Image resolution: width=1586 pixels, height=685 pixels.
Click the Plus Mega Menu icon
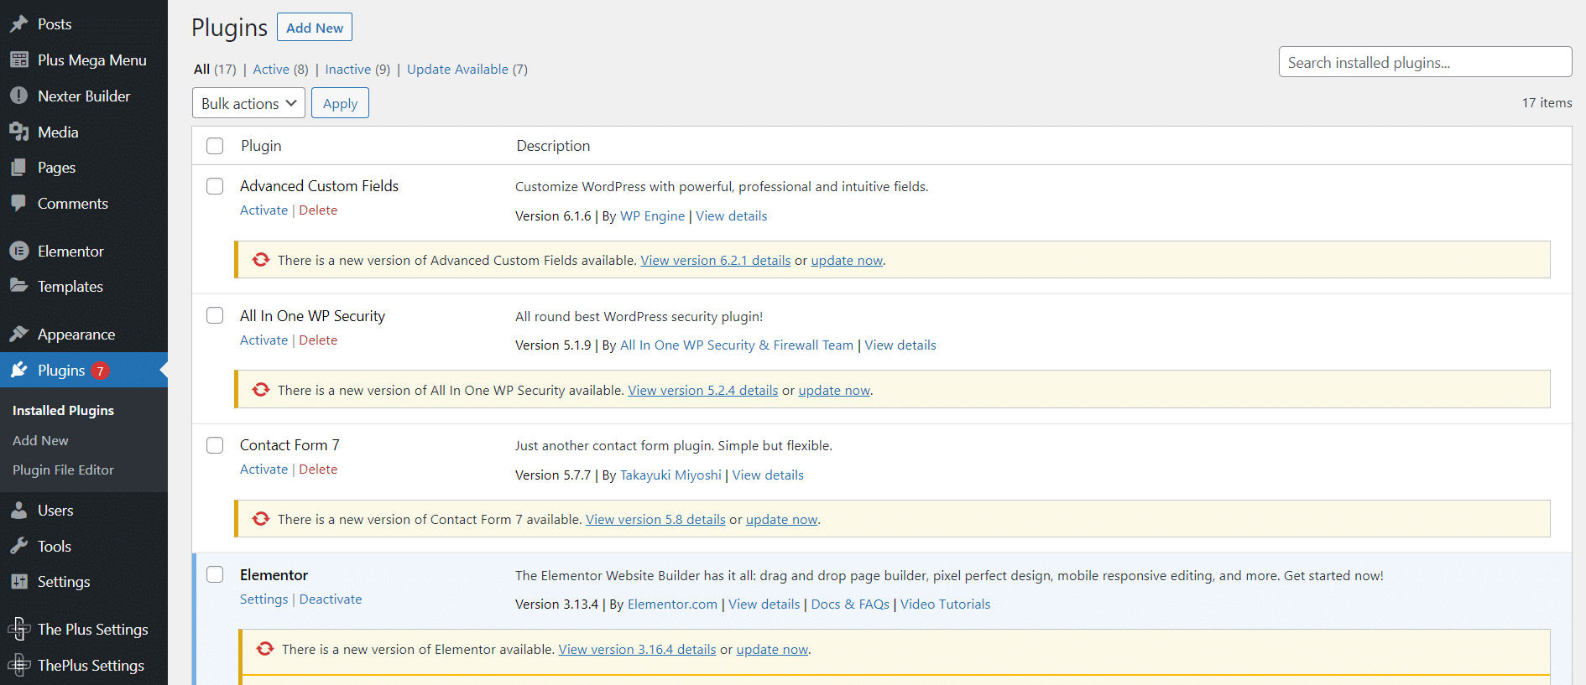[x=18, y=60]
